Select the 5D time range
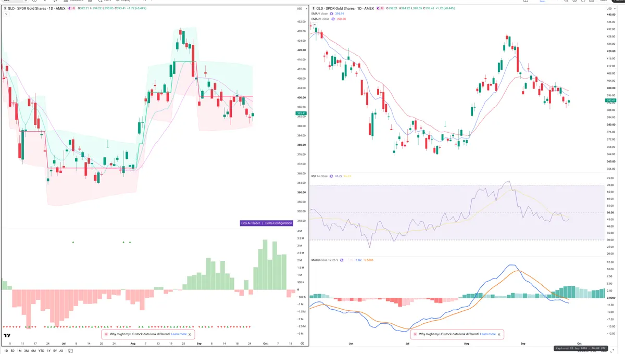The height and width of the screenshot is (354, 625). pyautogui.click(x=12, y=351)
